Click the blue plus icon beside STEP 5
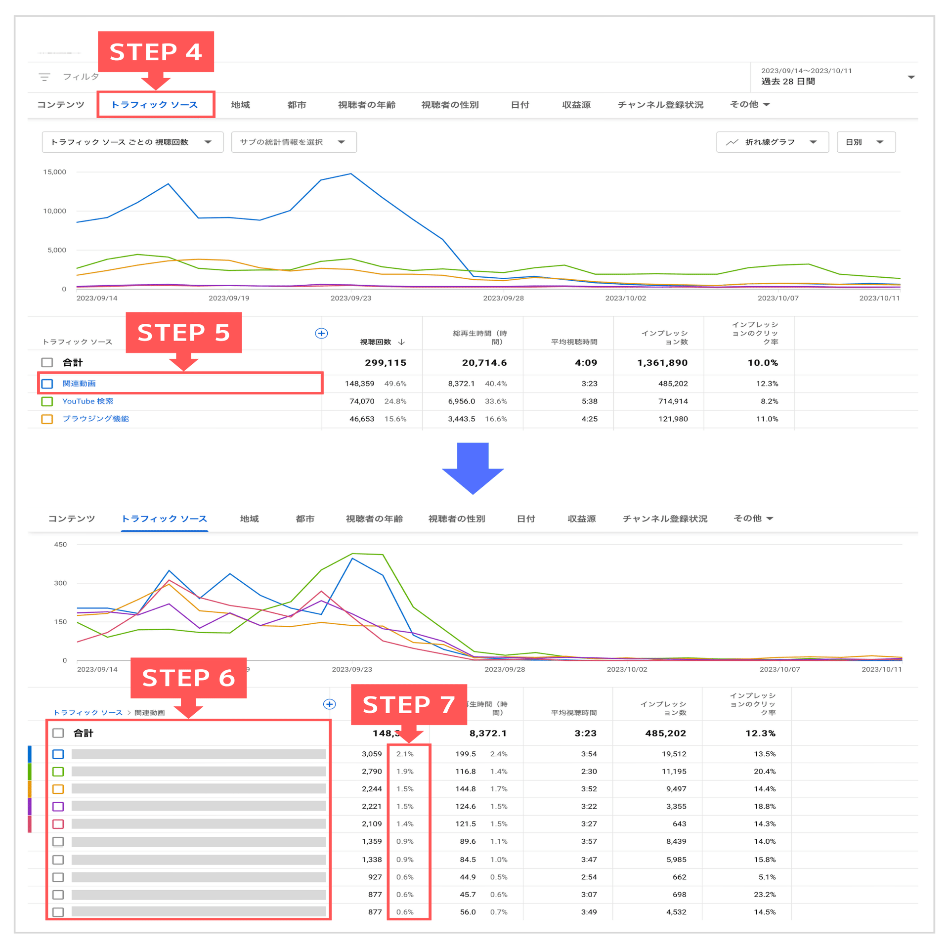The height and width of the screenshot is (949, 949). tap(321, 333)
